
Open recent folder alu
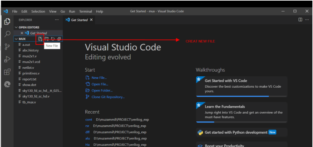click(x=88, y=138)
